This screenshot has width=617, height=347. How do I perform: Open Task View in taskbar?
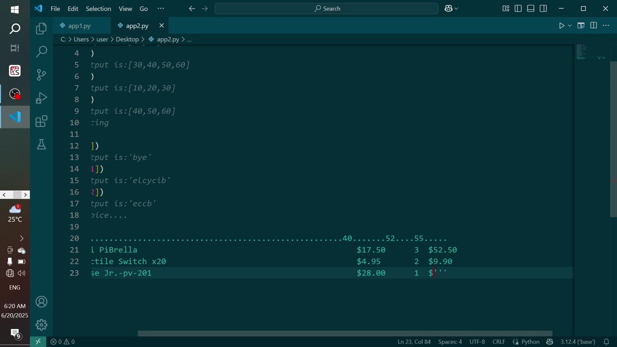(x=15, y=48)
